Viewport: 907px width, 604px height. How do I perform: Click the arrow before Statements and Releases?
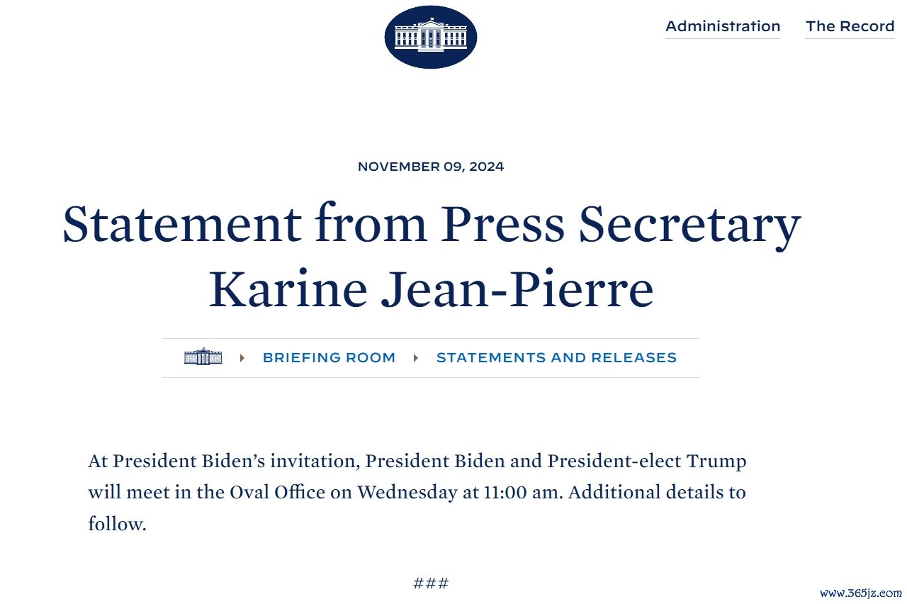click(416, 358)
